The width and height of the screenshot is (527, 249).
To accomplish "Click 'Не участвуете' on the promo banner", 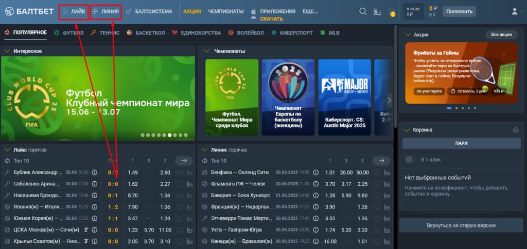I will [429, 91].
